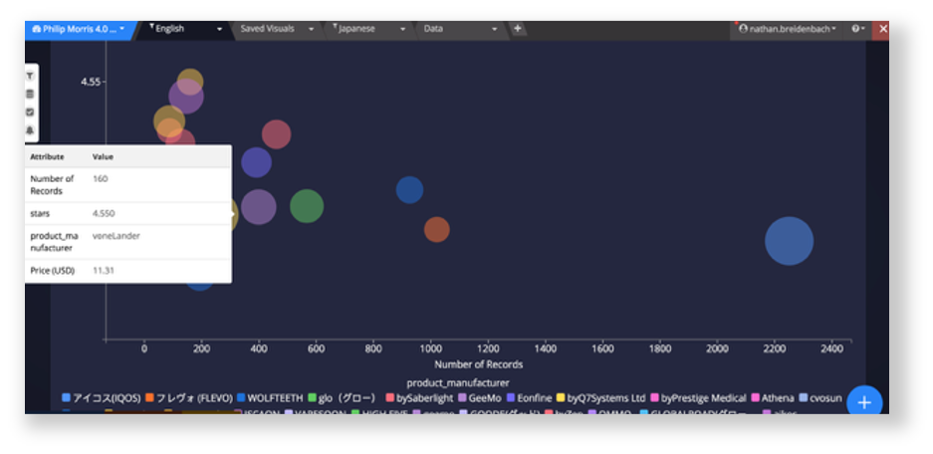Select the purple bubble under the top yellow bubble

[186, 97]
